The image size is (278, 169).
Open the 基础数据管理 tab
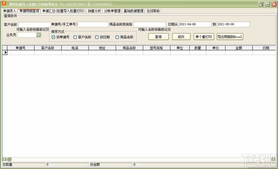pyautogui.click(x=133, y=11)
